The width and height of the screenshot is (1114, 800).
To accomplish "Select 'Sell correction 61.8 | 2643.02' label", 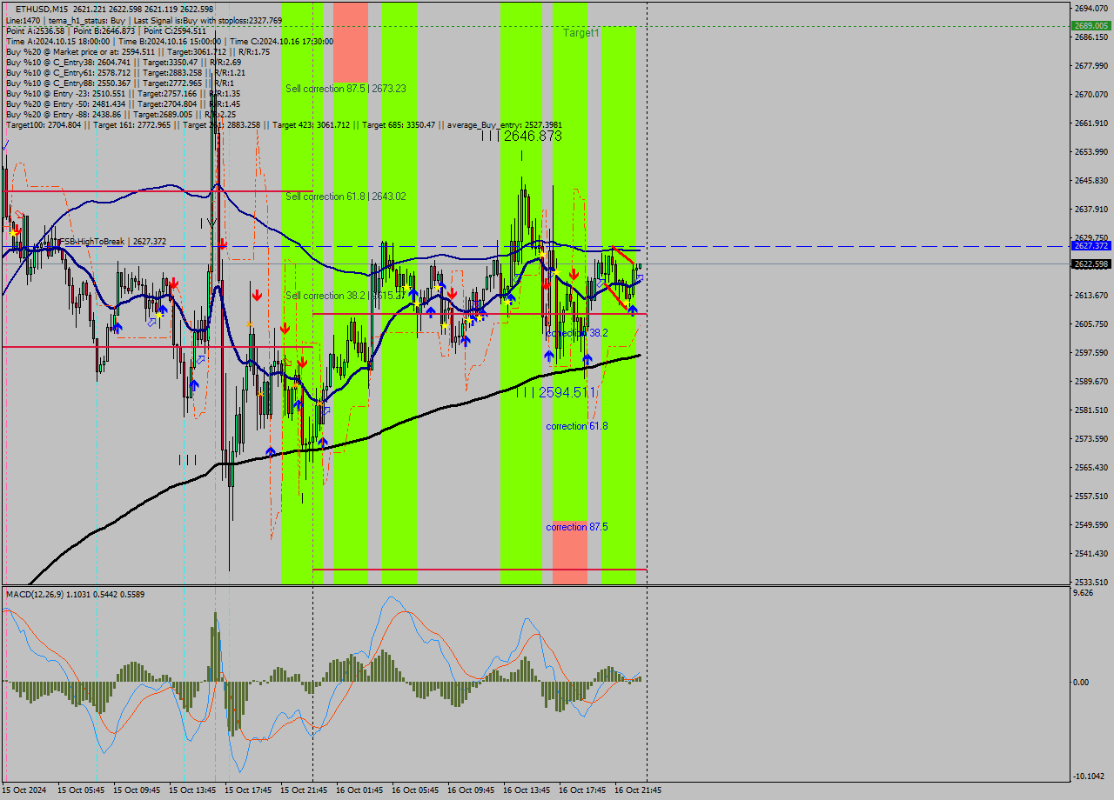I will pos(346,197).
